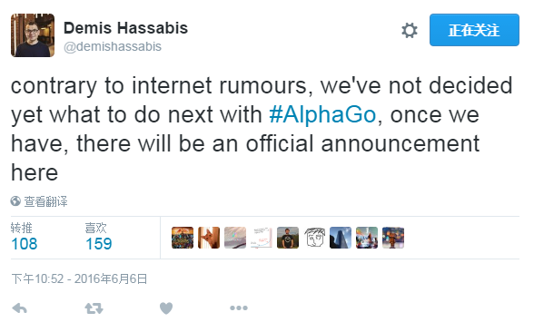Click 查看翻译 to view translation

(45, 201)
